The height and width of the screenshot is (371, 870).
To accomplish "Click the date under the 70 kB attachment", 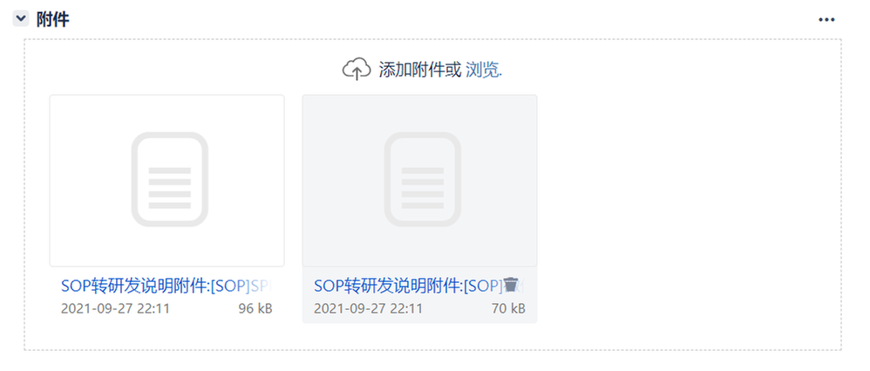I will (x=368, y=308).
